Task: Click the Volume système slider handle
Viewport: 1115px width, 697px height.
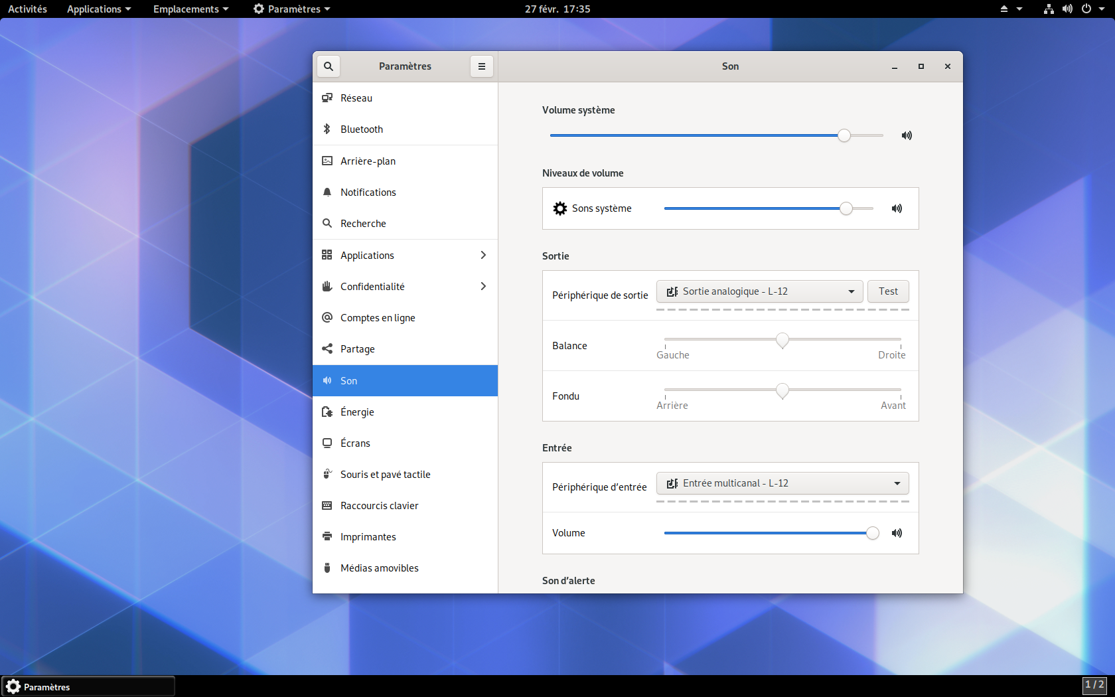Action: click(x=844, y=135)
